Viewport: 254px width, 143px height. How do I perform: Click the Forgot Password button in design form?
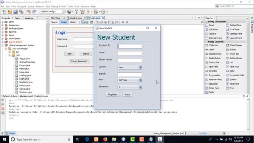(79, 61)
